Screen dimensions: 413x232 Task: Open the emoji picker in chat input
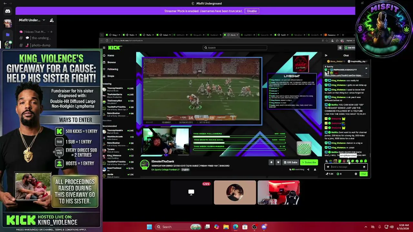click(x=364, y=167)
